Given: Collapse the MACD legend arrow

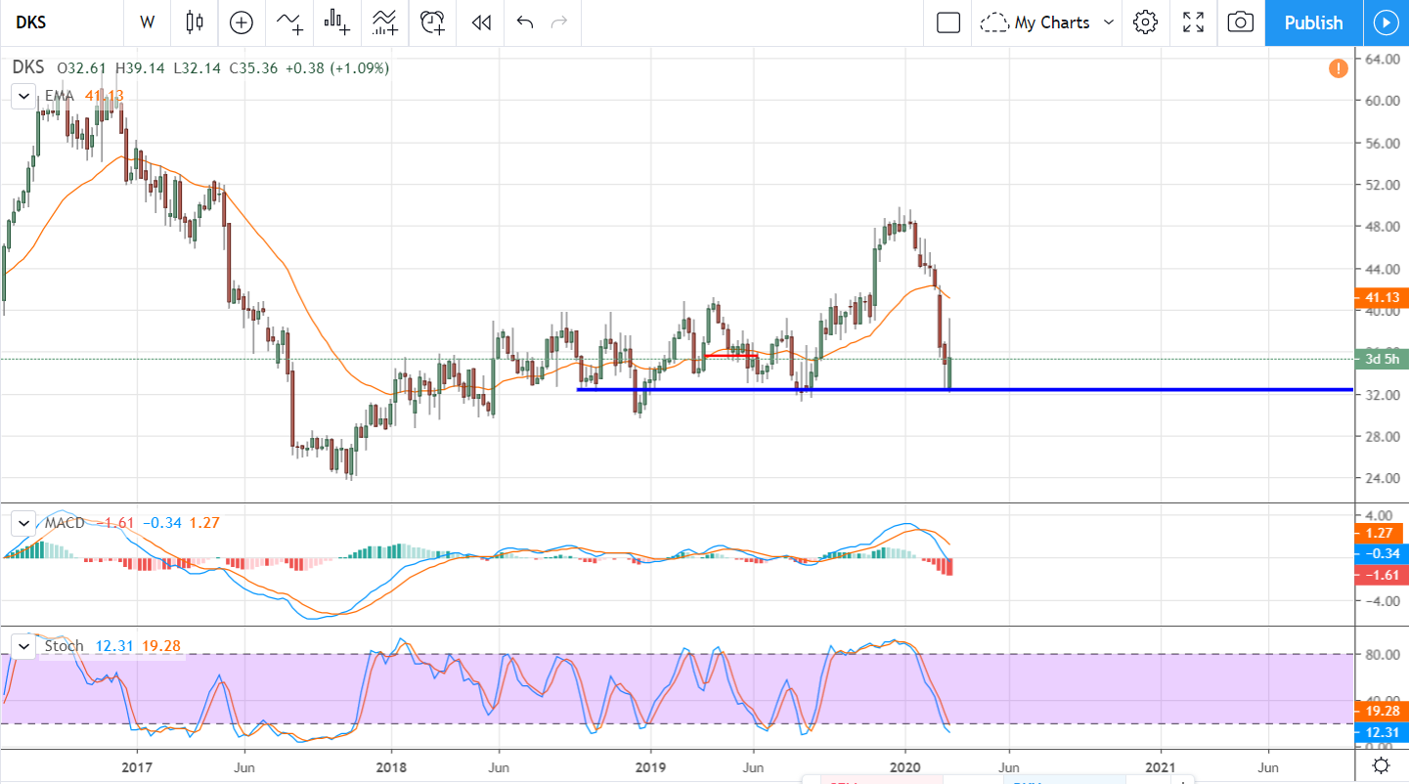Looking at the screenshot, I should tap(22, 523).
